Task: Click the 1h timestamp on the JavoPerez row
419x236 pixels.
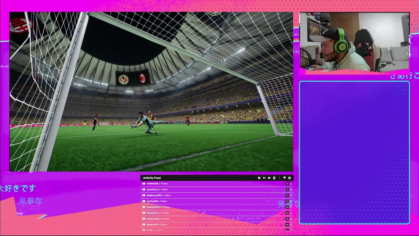Action: click(x=287, y=189)
